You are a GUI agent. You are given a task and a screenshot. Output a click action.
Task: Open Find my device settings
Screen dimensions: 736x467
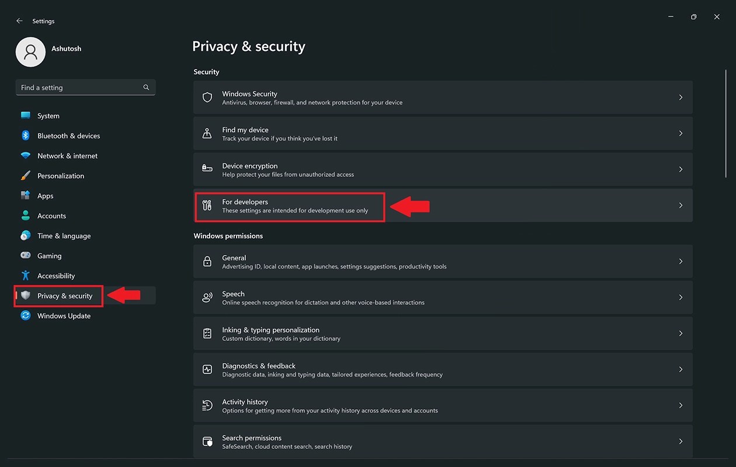(x=443, y=133)
